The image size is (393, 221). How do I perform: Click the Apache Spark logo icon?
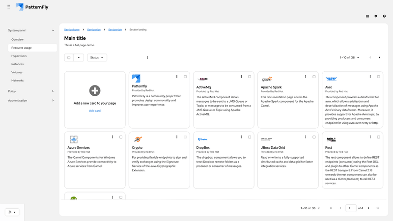coord(267,79)
